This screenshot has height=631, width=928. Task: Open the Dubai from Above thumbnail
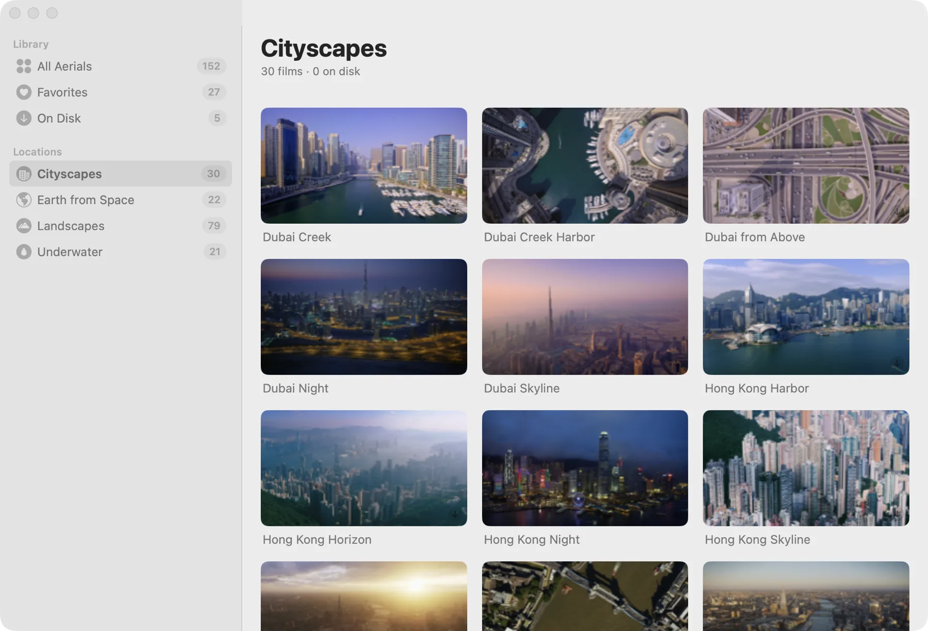(806, 165)
